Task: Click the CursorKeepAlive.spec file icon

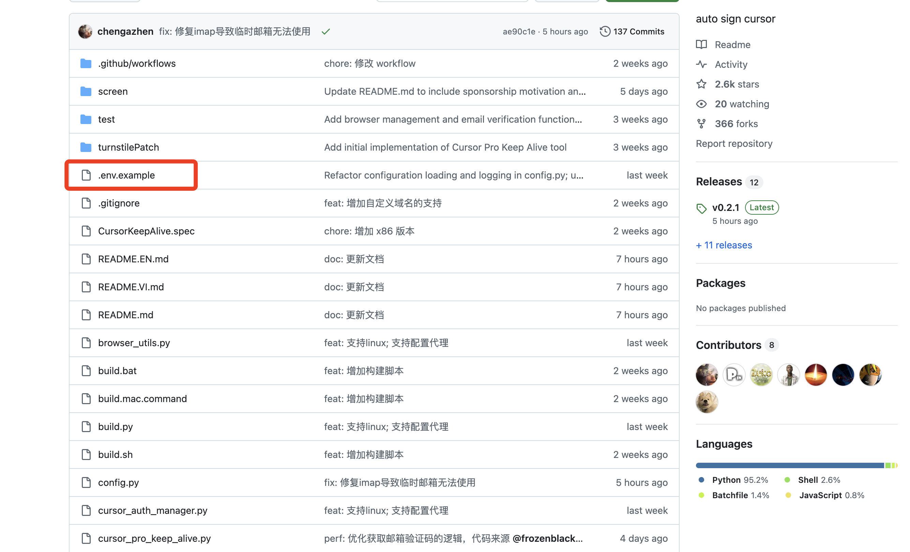Action: pyautogui.click(x=86, y=231)
